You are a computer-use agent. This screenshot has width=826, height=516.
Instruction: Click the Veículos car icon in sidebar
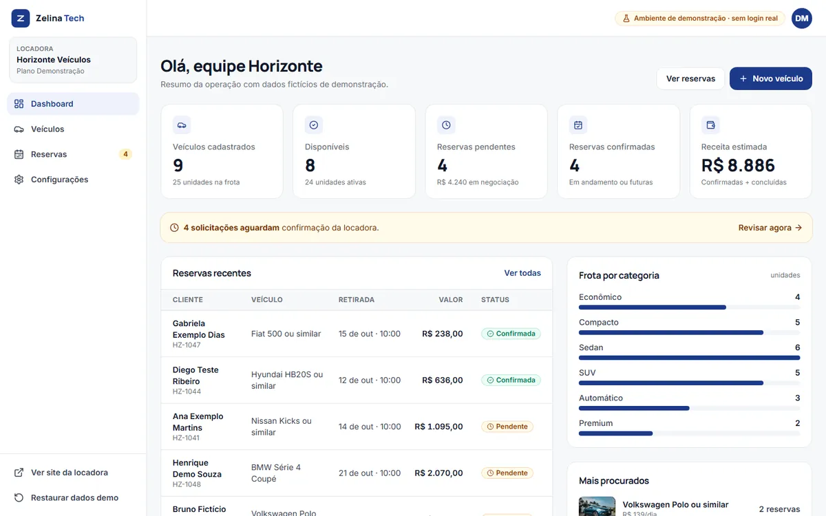pos(19,129)
